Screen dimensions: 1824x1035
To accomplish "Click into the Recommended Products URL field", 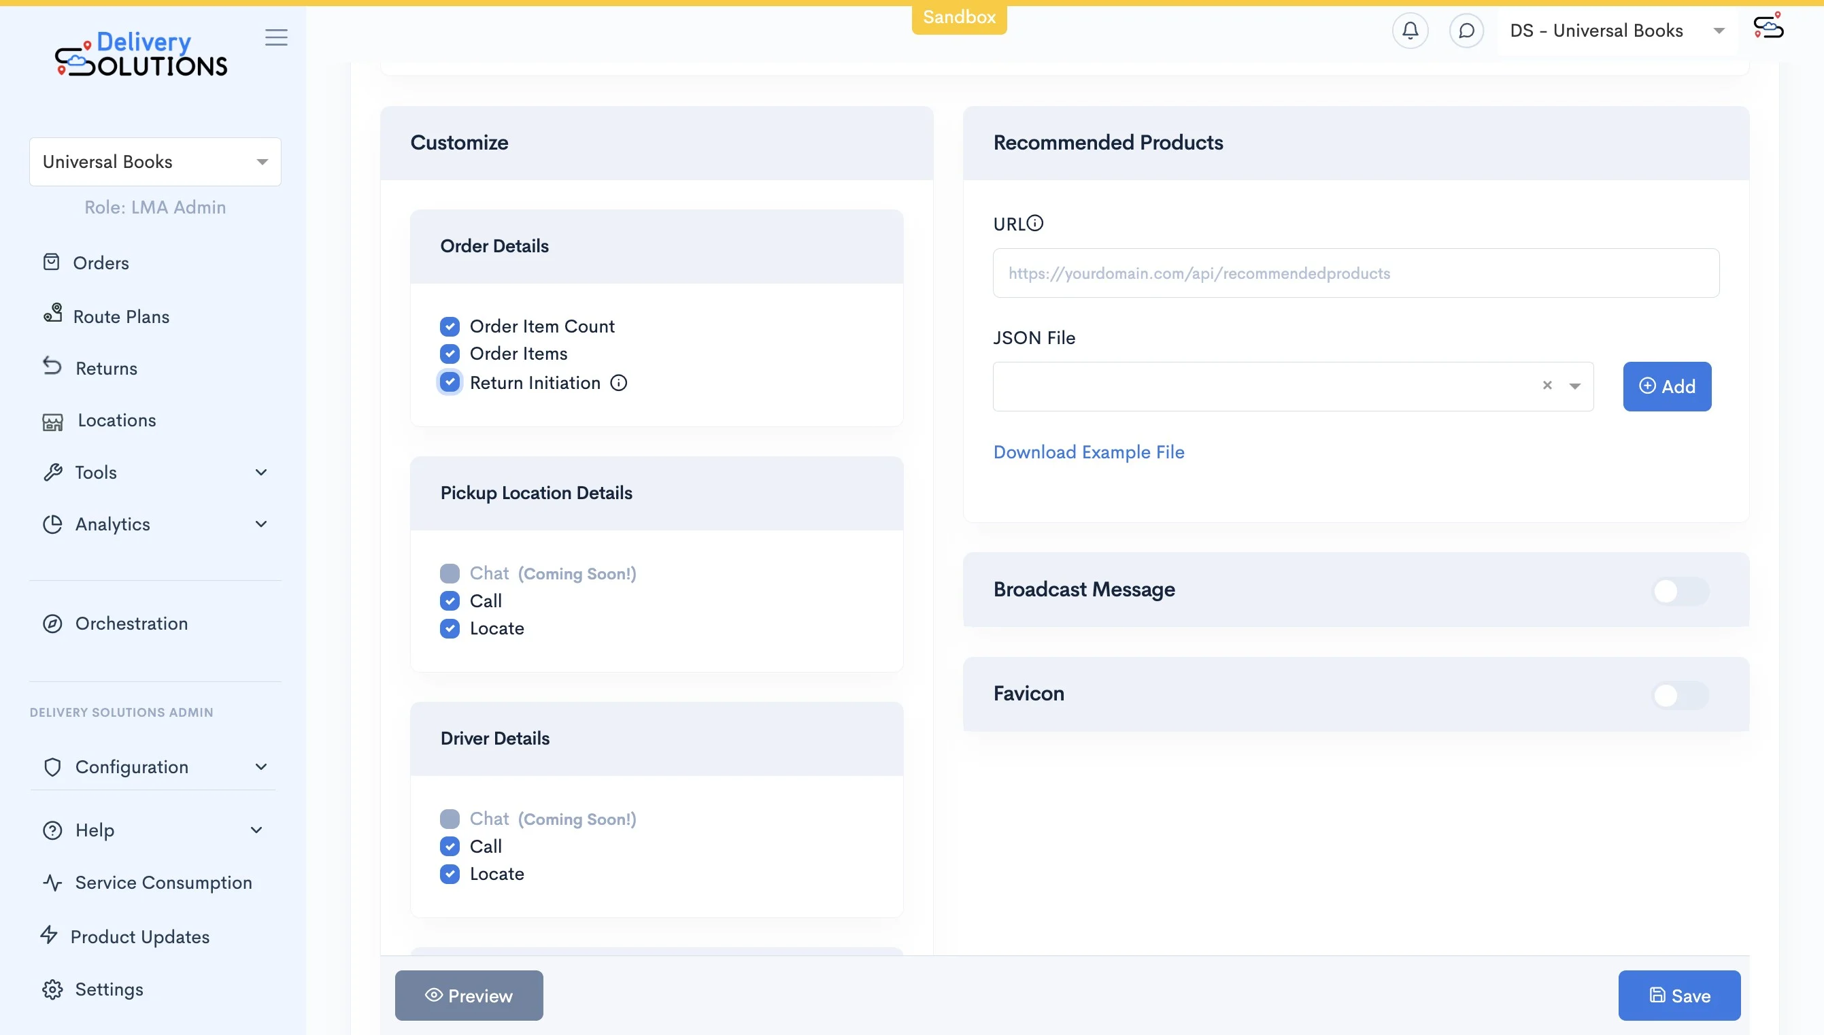I will click(1355, 273).
